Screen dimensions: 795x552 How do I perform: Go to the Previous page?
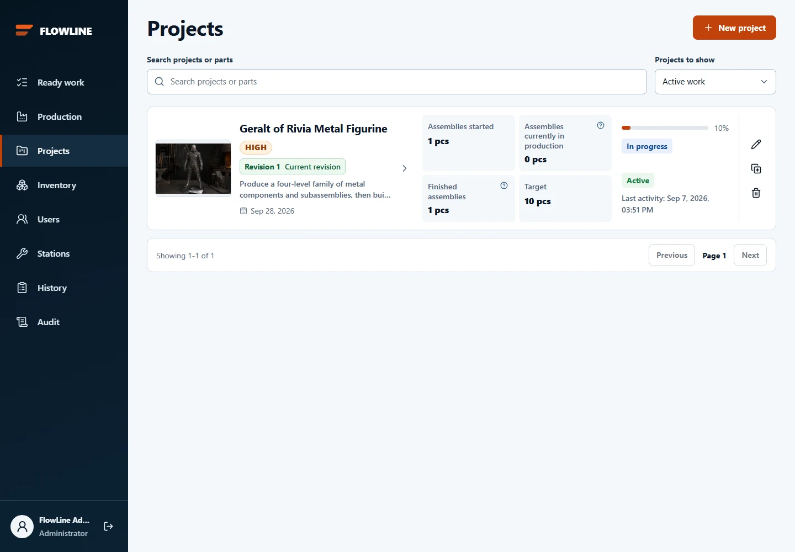click(672, 255)
